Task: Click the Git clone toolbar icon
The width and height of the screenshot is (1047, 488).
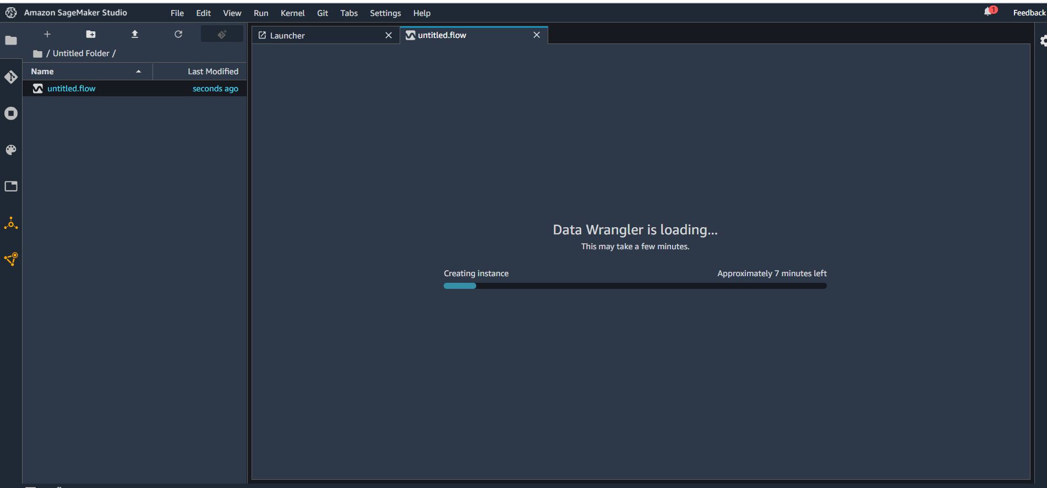Action: pos(222,34)
